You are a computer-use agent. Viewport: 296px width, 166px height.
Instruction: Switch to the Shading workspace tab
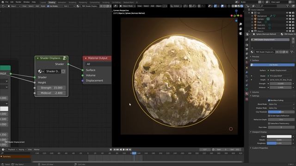click(x=52, y=2)
